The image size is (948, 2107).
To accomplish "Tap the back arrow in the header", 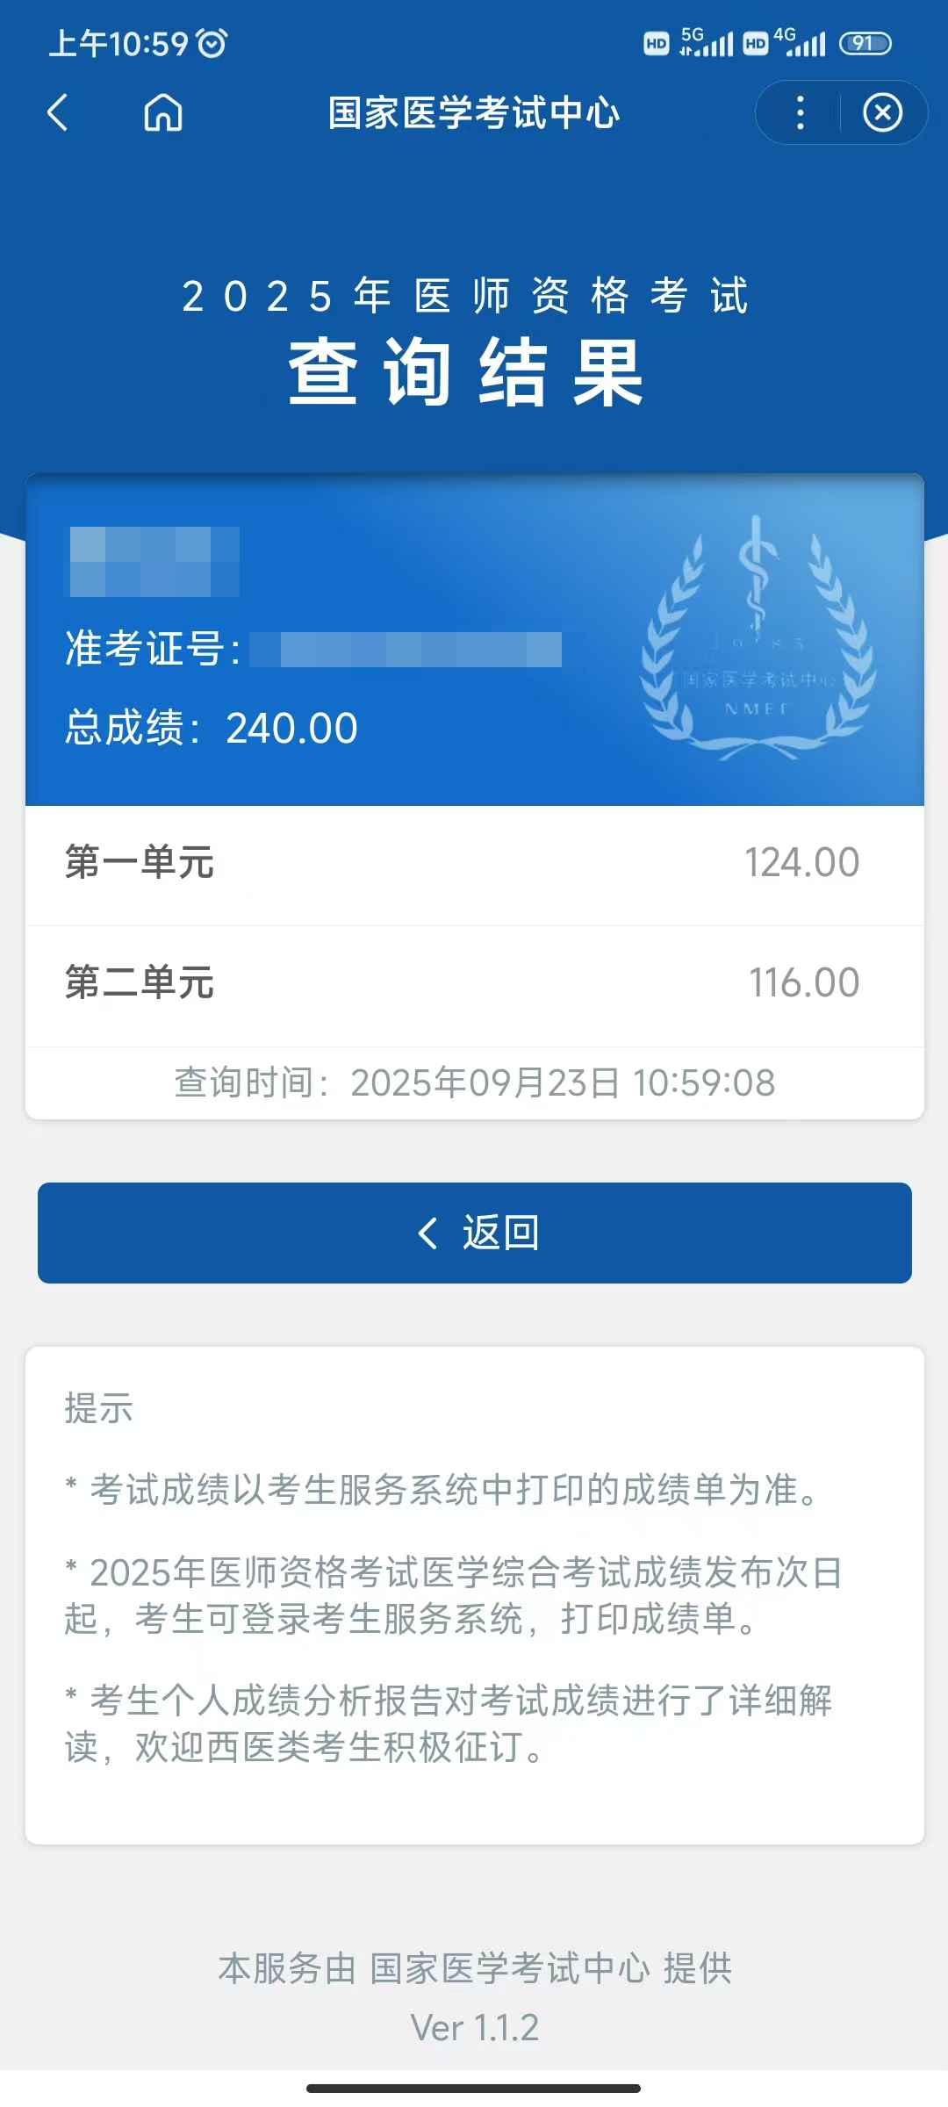I will [x=58, y=113].
